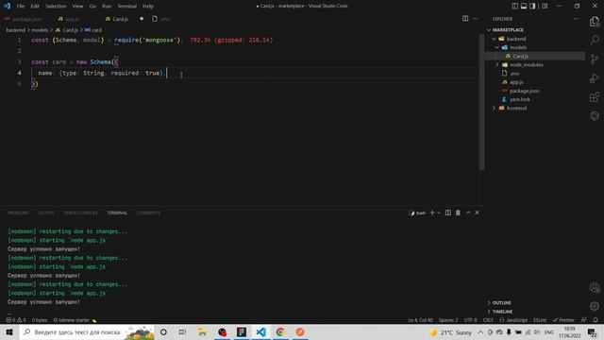Open notifications bell in status bar
The image size is (604, 340).
(596, 320)
